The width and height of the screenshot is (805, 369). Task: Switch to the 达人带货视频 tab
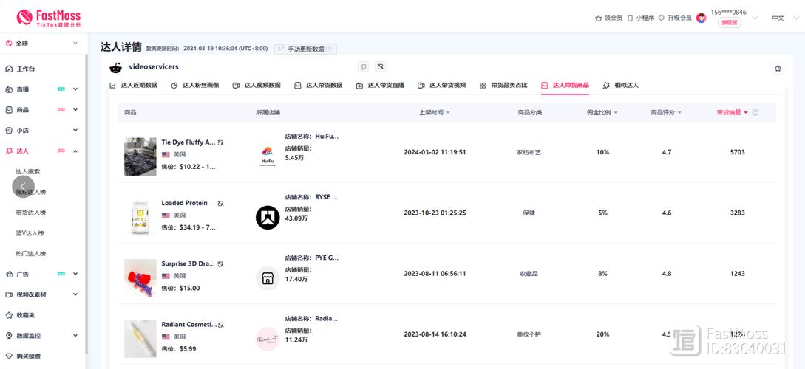(x=441, y=86)
